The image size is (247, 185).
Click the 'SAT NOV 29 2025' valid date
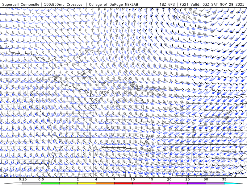[x=228, y=5]
